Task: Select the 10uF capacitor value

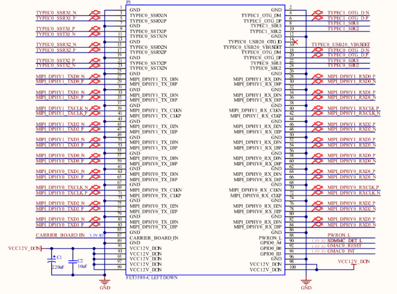Action: click(82, 267)
